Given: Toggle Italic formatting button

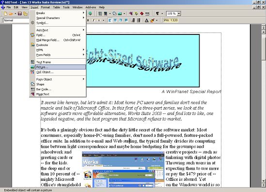Looking at the screenshot, I should click(94, 20).
